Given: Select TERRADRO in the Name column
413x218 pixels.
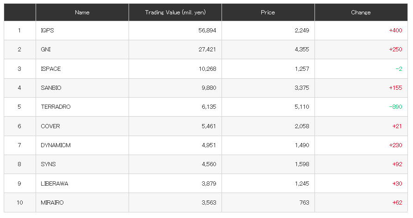Looking at the screenshot, I should (55, 107).
